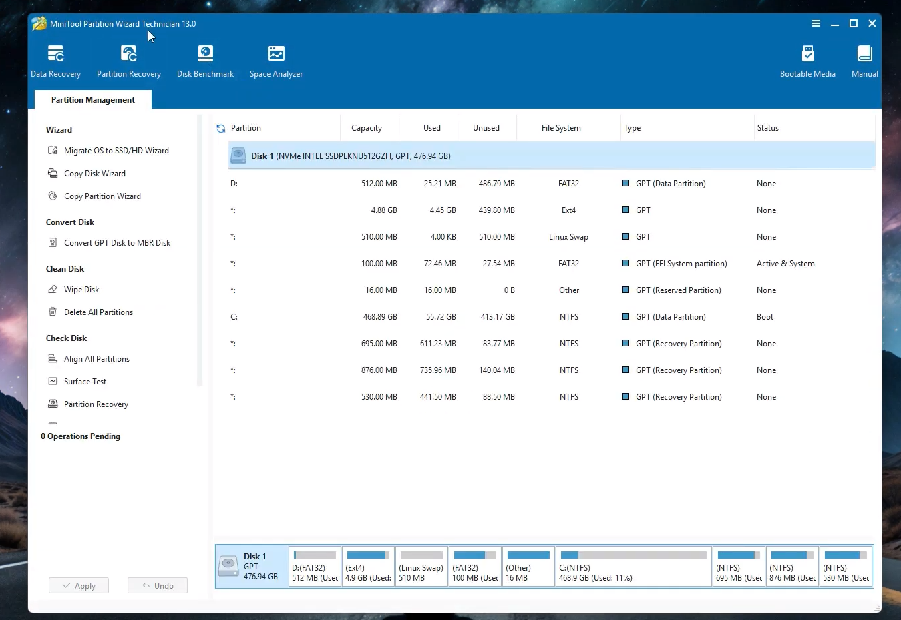Click the Disk 1 drive icon in the disk map
Viewport: 901px width, 620px height.
(x=228, y=566)
